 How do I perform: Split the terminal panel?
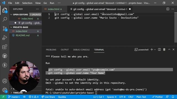pos(159,50)
